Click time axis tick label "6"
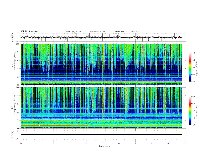 pos(119,143)
